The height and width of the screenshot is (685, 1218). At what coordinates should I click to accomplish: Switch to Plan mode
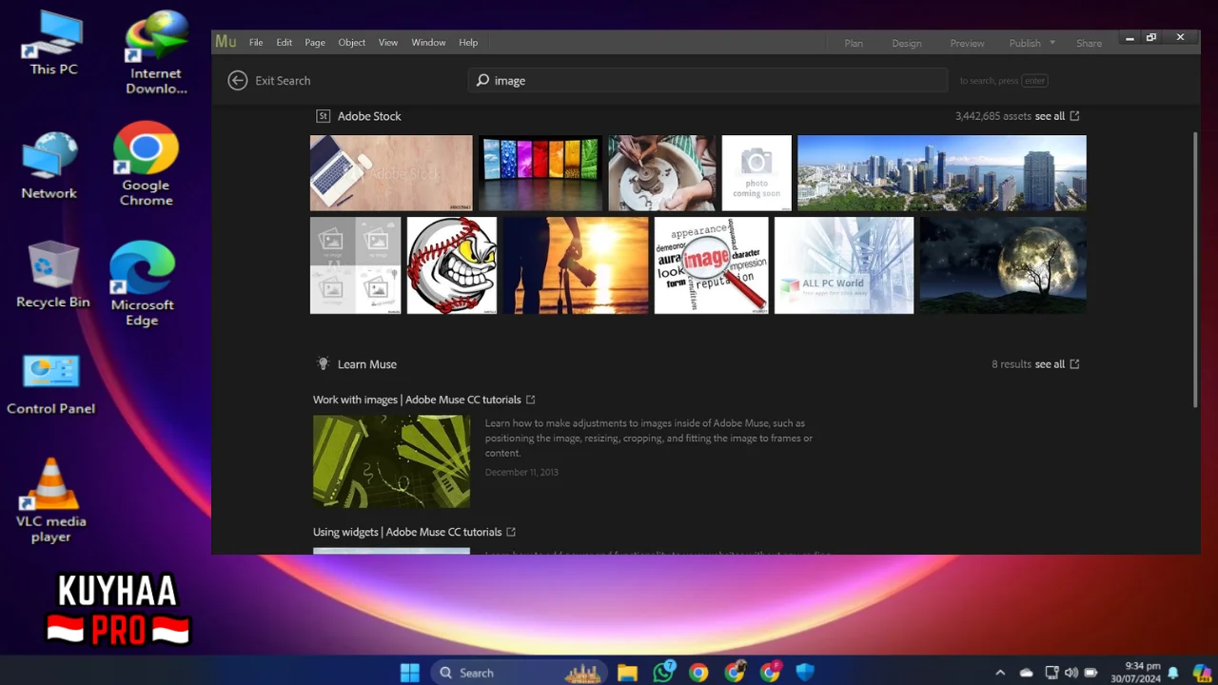tap(854, 44)
